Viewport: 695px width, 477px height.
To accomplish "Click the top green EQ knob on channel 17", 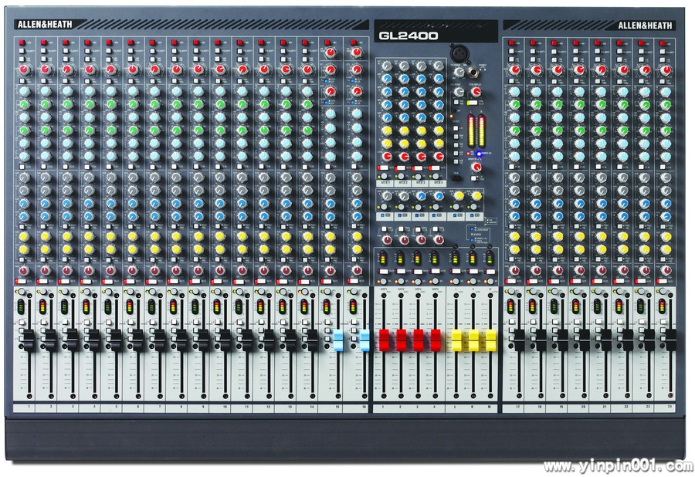I will pos(514,103).
